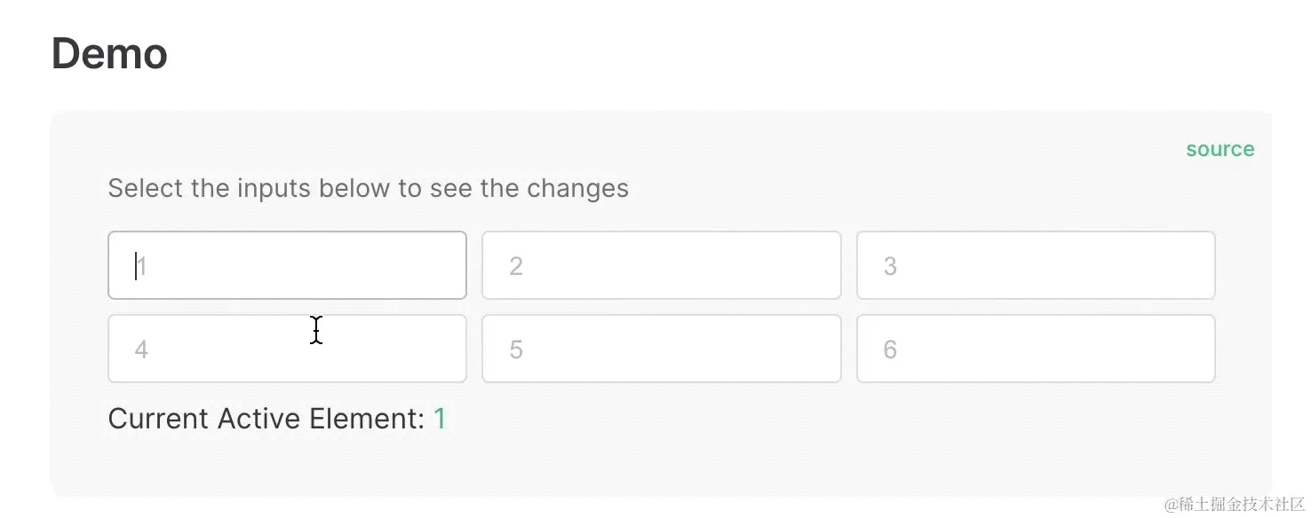Viewport: 1311px width, 518px height.
Task: Focus the first input of the bottom row
Action: pyautogui.click(x=287, y=349)
